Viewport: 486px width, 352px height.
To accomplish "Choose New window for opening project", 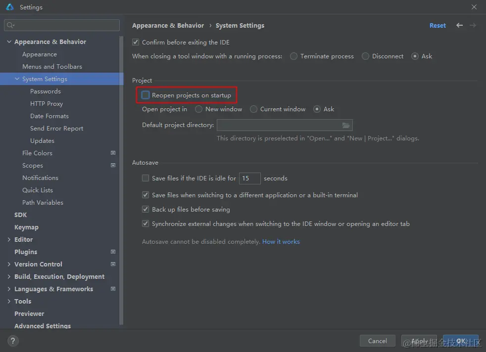I will [198, 109].
